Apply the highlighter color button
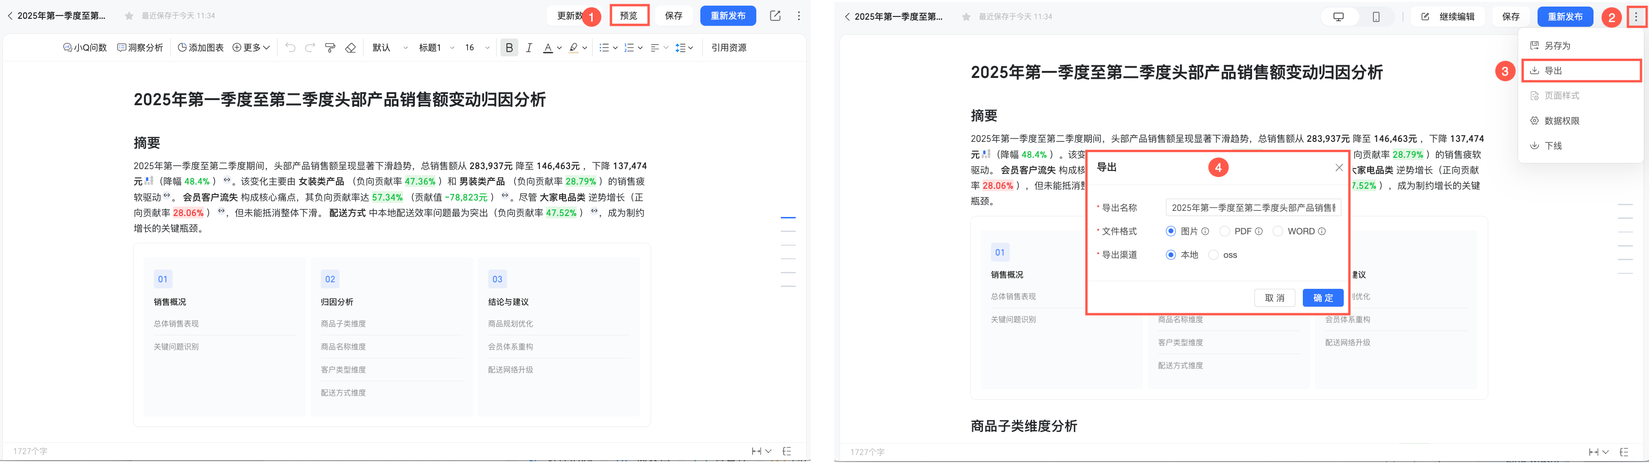Screen dimensions: 1649x464 coord(573,48)
